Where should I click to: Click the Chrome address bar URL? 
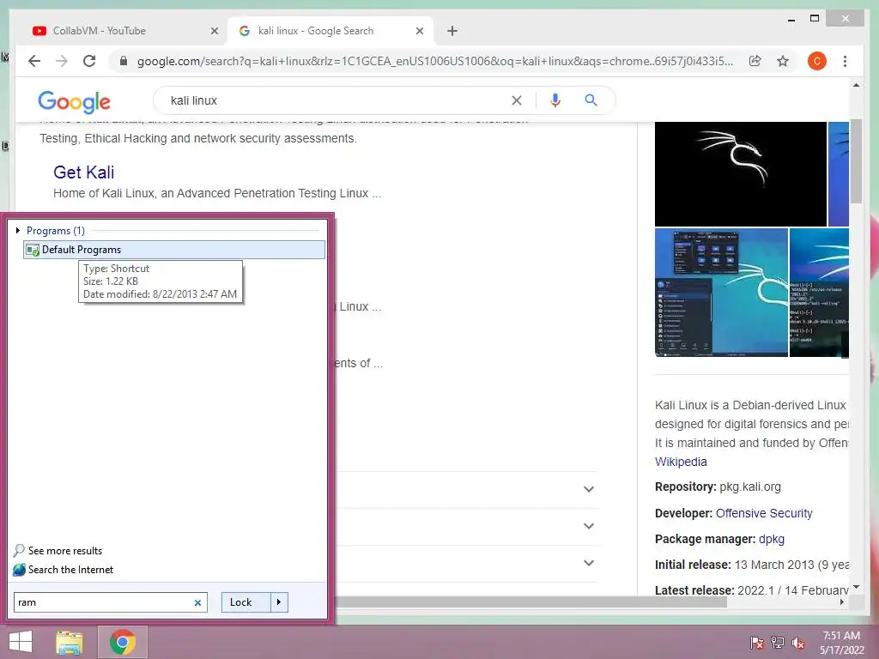point(435,61)
